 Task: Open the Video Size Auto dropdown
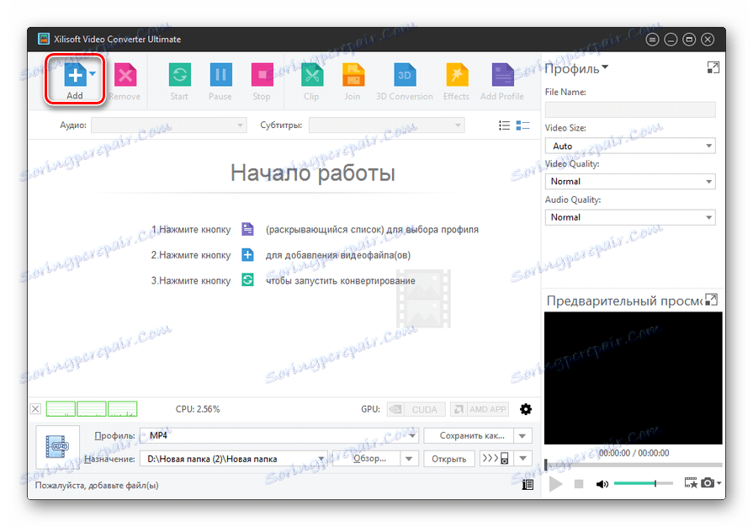pyautogui.click(x=630, y=146)
